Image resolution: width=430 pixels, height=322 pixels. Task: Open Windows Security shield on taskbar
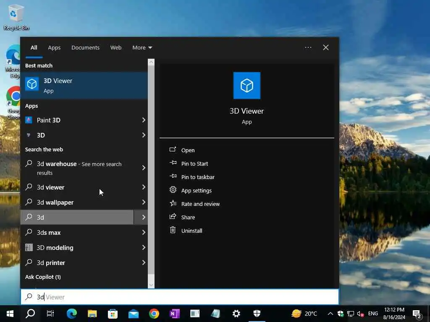click(257, 314)
